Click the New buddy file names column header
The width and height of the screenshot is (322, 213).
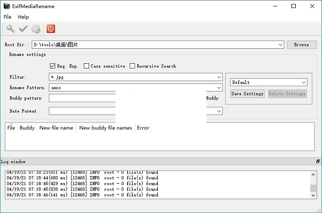tap(106, 128)
